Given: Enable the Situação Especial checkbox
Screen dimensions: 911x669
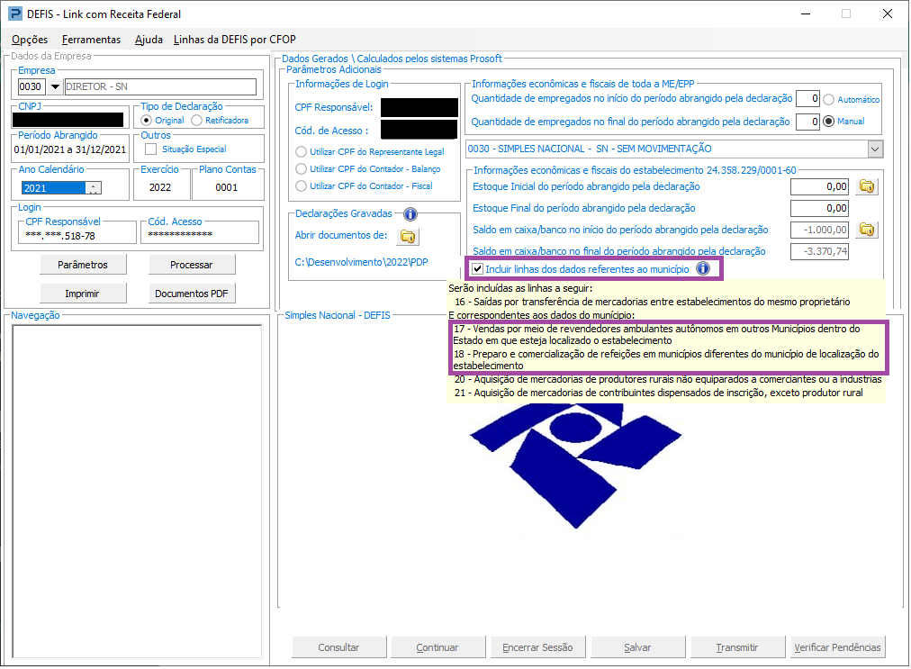Looking at the screenshot, I should (151, 149).
